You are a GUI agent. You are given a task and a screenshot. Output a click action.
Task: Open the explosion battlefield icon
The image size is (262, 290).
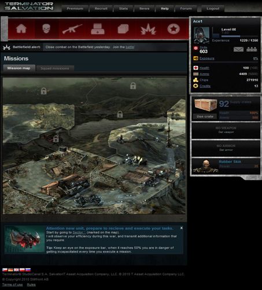click(x=148, y=29)
